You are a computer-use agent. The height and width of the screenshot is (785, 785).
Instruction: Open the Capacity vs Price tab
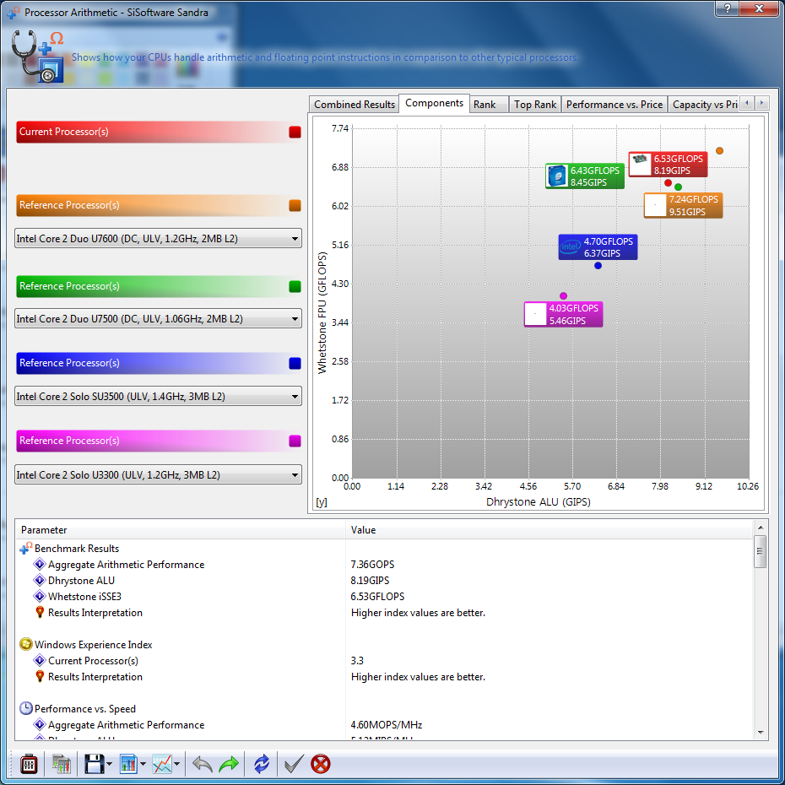point(703,105)
